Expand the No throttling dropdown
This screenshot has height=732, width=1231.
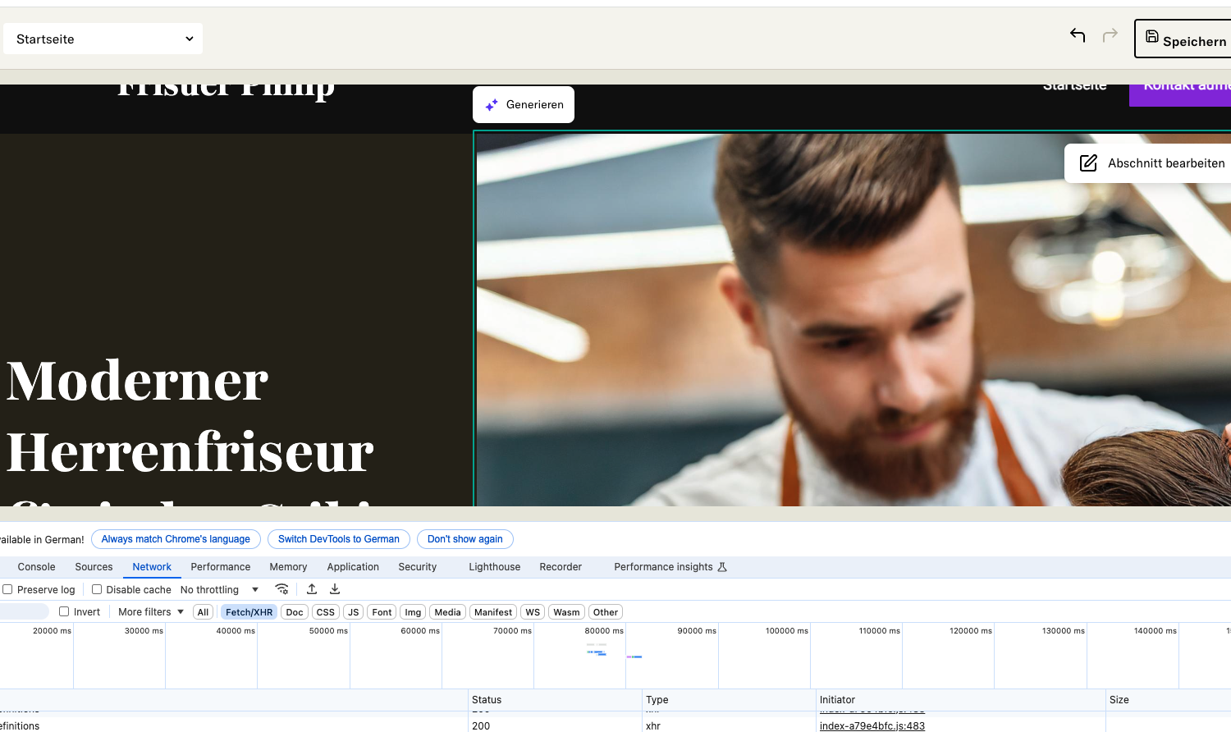click(219, 589)
